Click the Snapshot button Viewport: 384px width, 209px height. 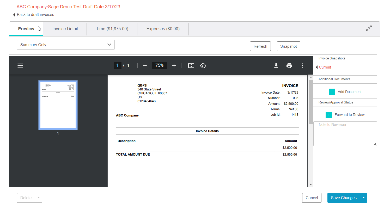[x=289, y=46]
